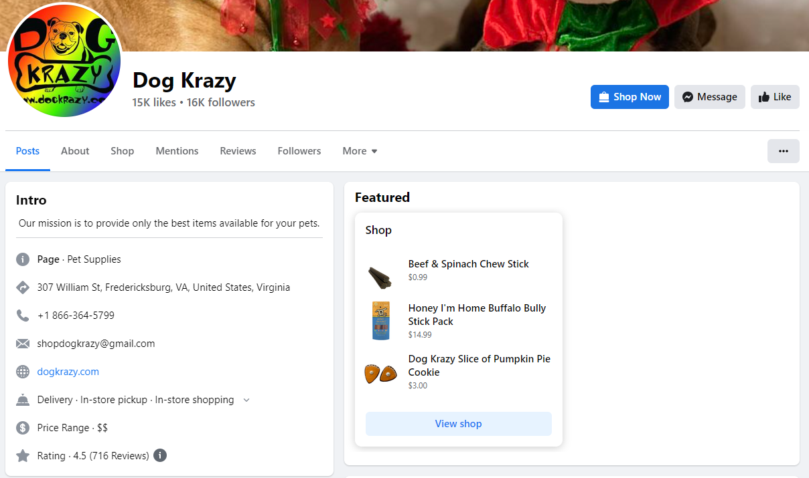Click the location pin icon beside the address

pos(22,287)
